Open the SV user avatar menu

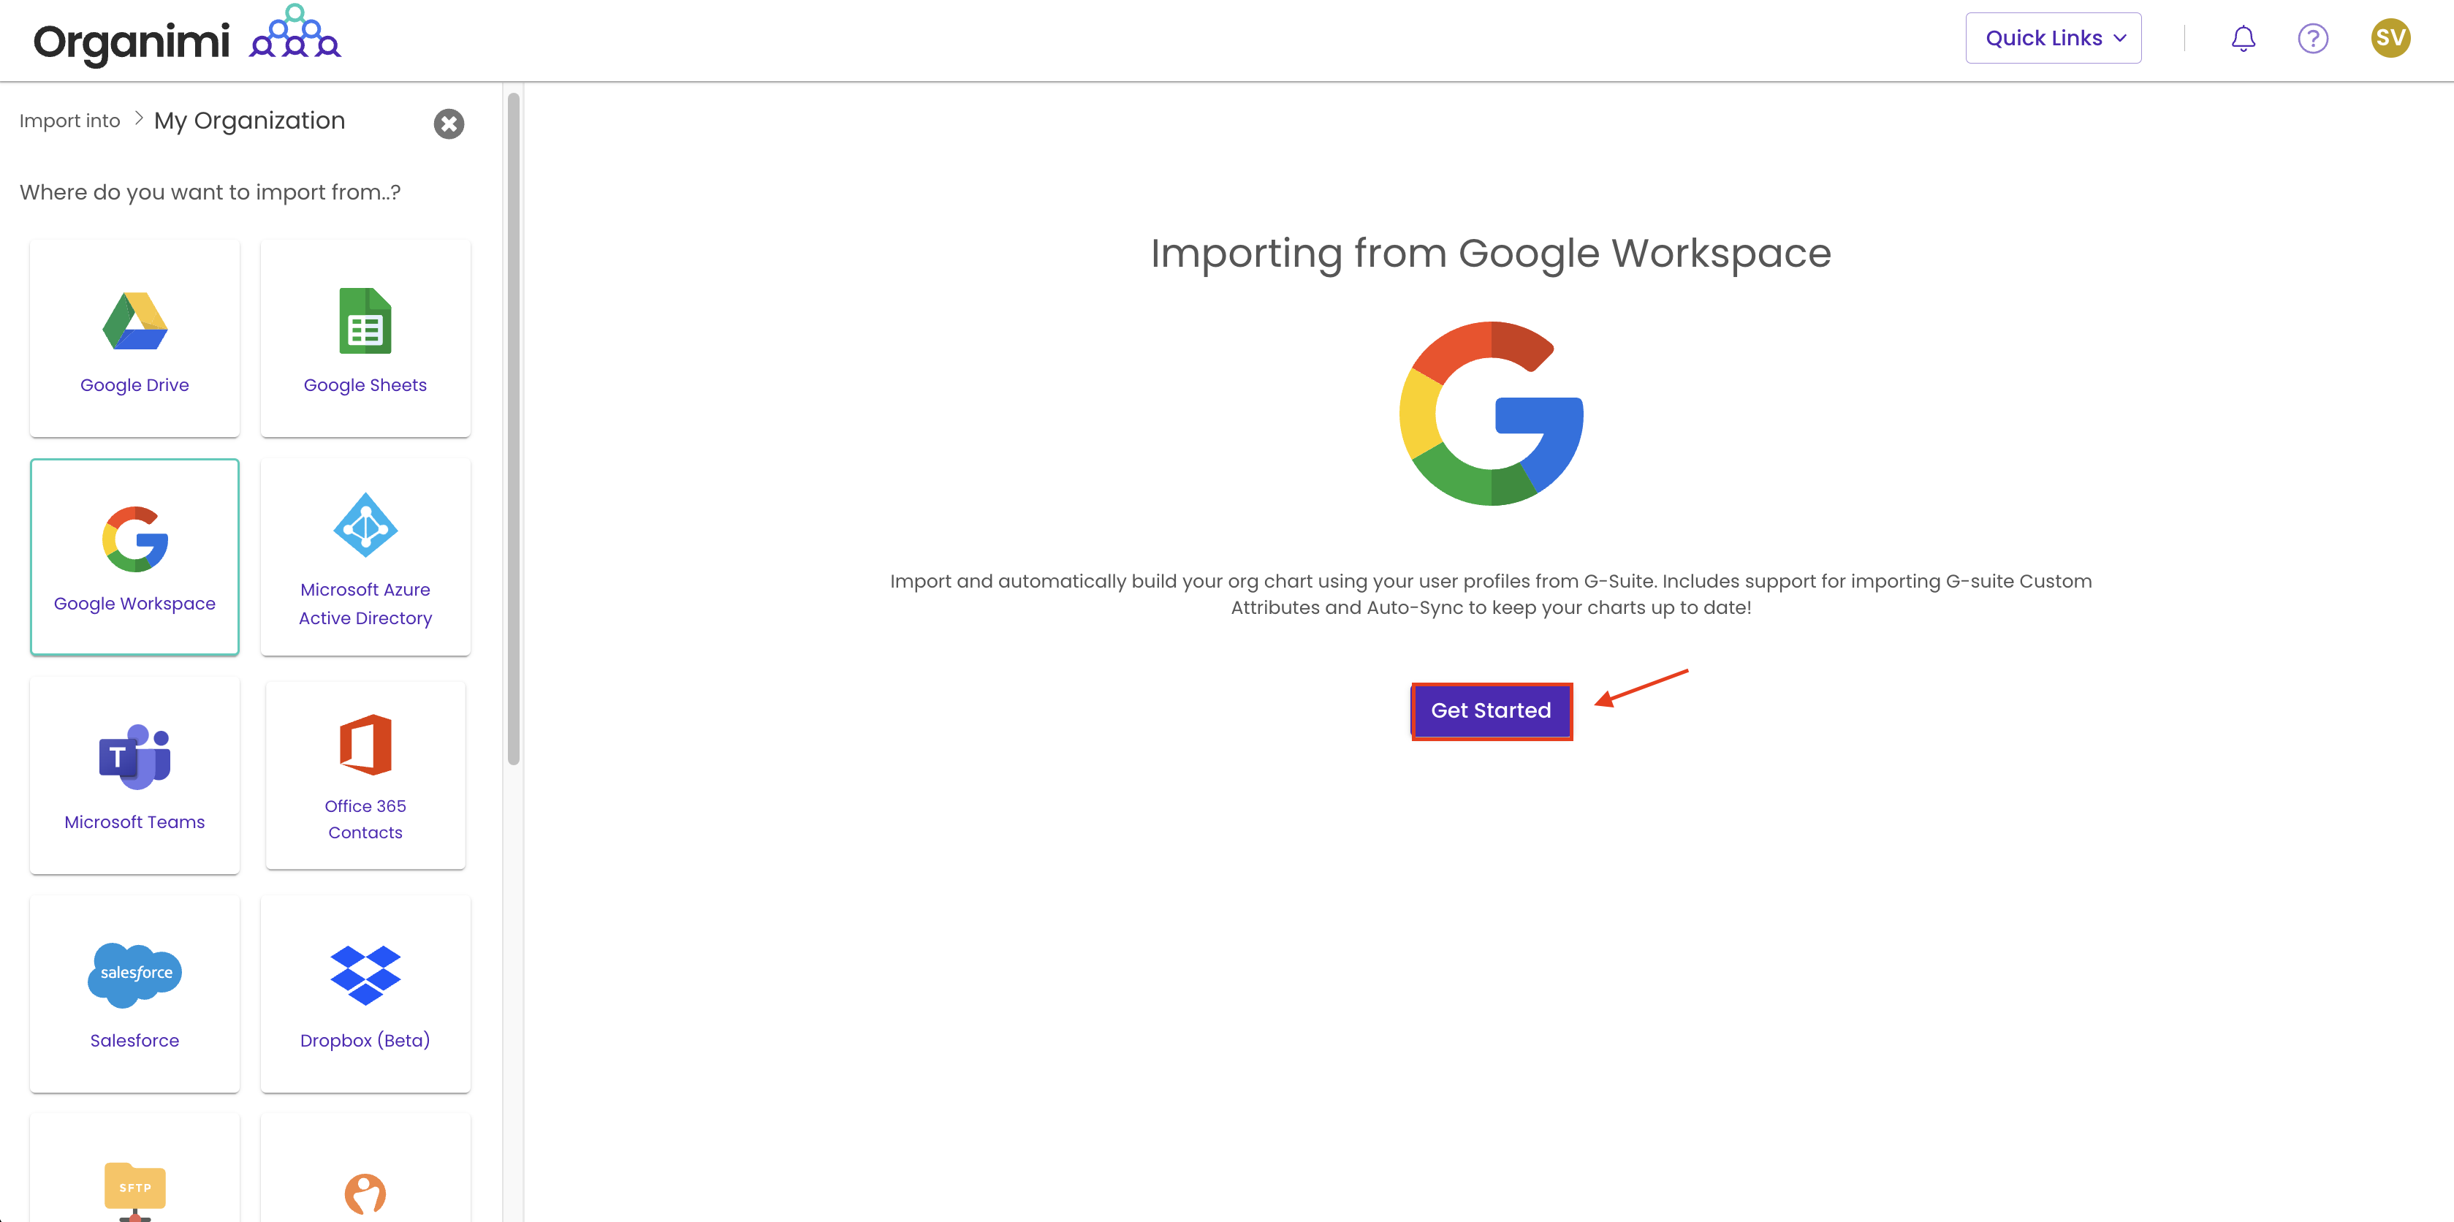(2390, 38)
